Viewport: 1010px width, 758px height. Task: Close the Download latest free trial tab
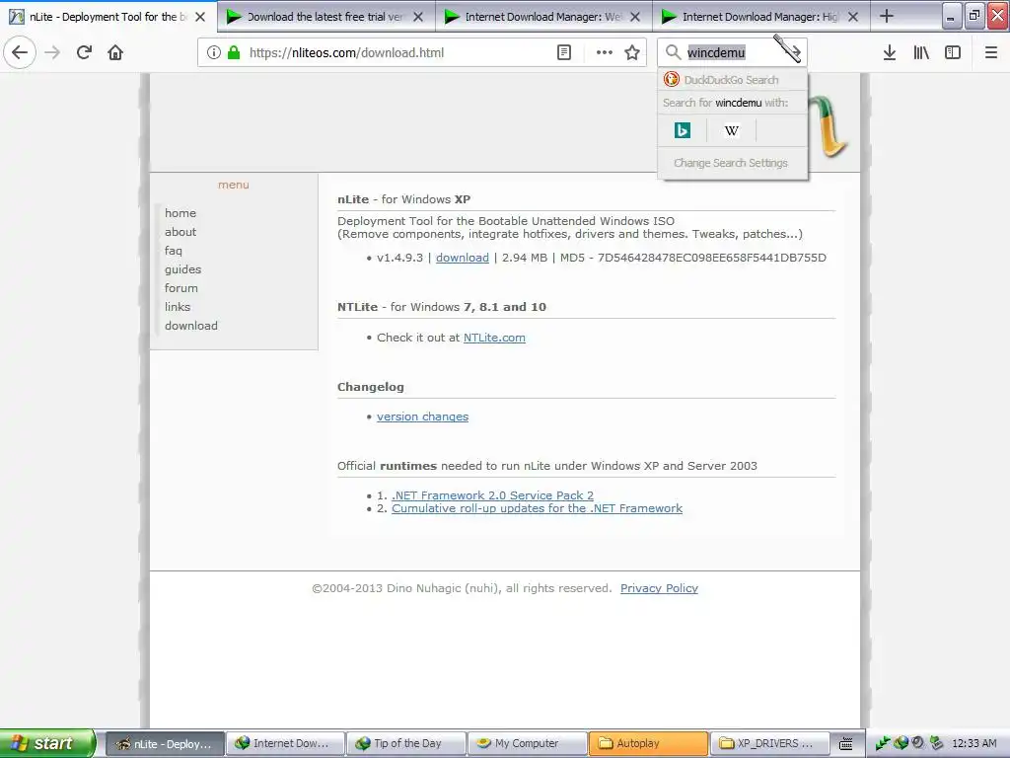[418, 17]
